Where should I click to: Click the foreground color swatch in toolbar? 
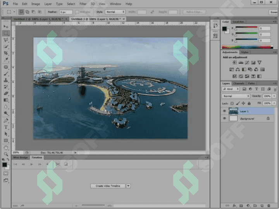pyautogui.click(x=5, y=165)
